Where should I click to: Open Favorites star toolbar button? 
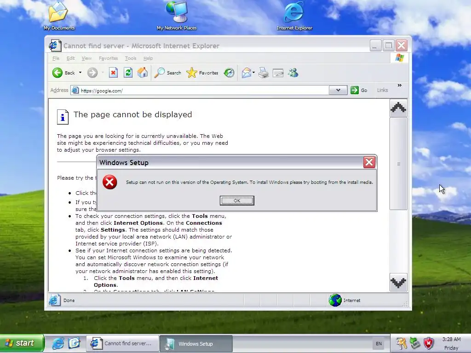coord(202,73)
